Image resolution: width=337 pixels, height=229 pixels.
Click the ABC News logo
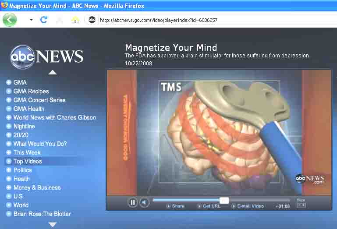click(47, 57)
